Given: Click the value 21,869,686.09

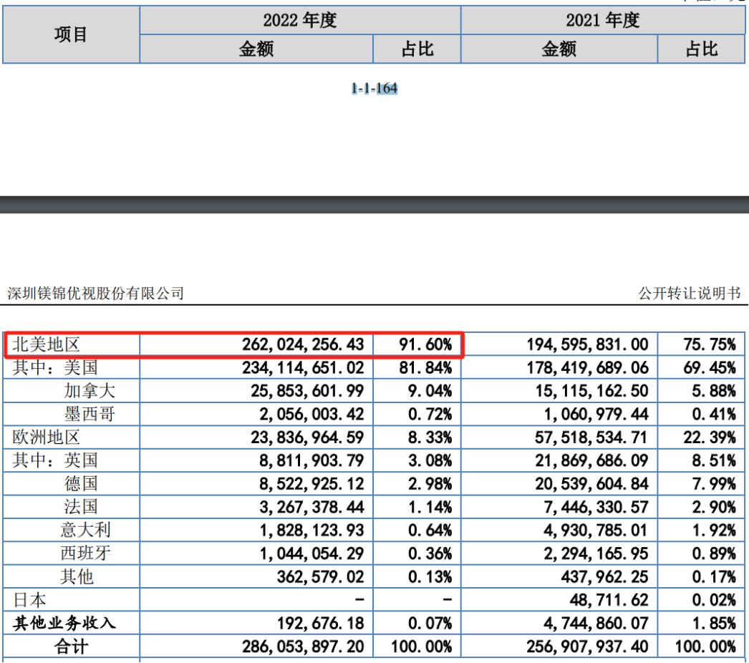Looking at the screenshot, I should click(592, 460).
